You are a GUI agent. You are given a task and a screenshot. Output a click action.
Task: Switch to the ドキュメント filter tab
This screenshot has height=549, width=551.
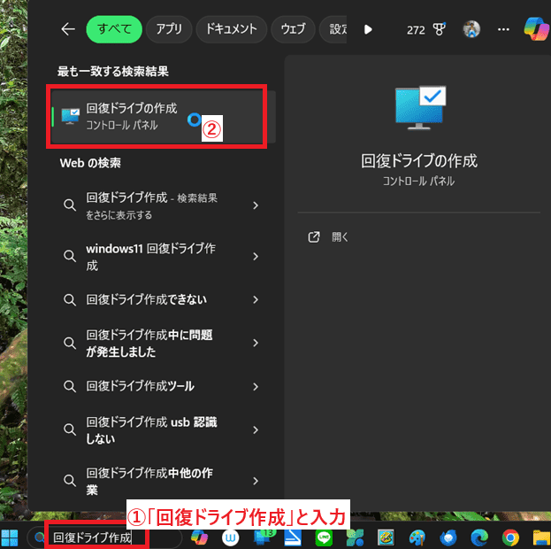click(x=231, y=29)
